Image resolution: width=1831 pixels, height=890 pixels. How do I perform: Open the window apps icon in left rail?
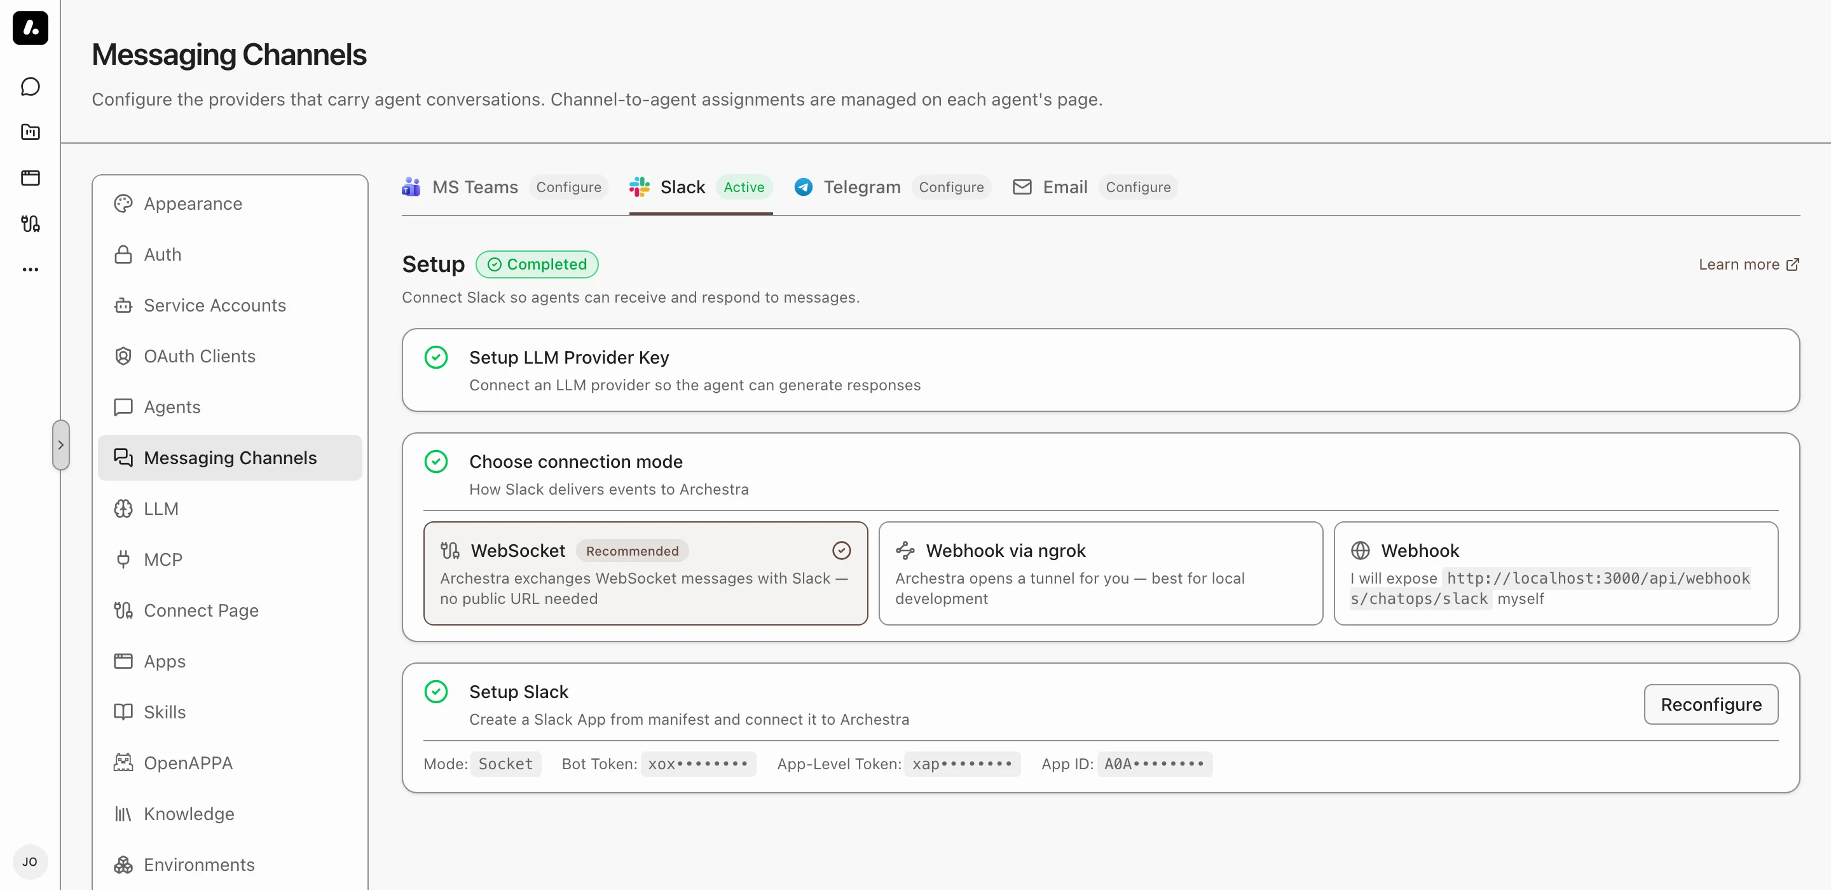[30, 178]
